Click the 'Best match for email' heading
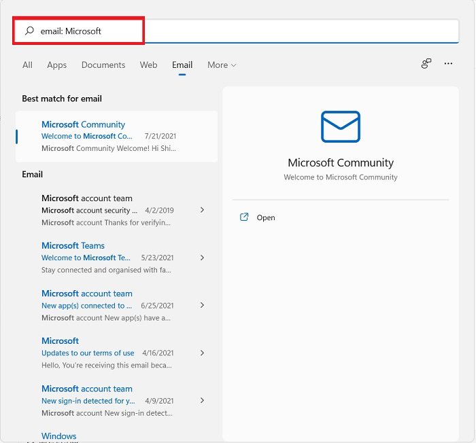 (x=62, y=99)
